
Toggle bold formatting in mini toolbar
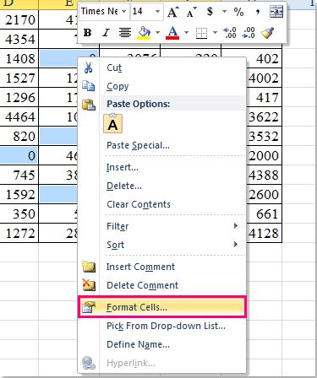point(87,33)
